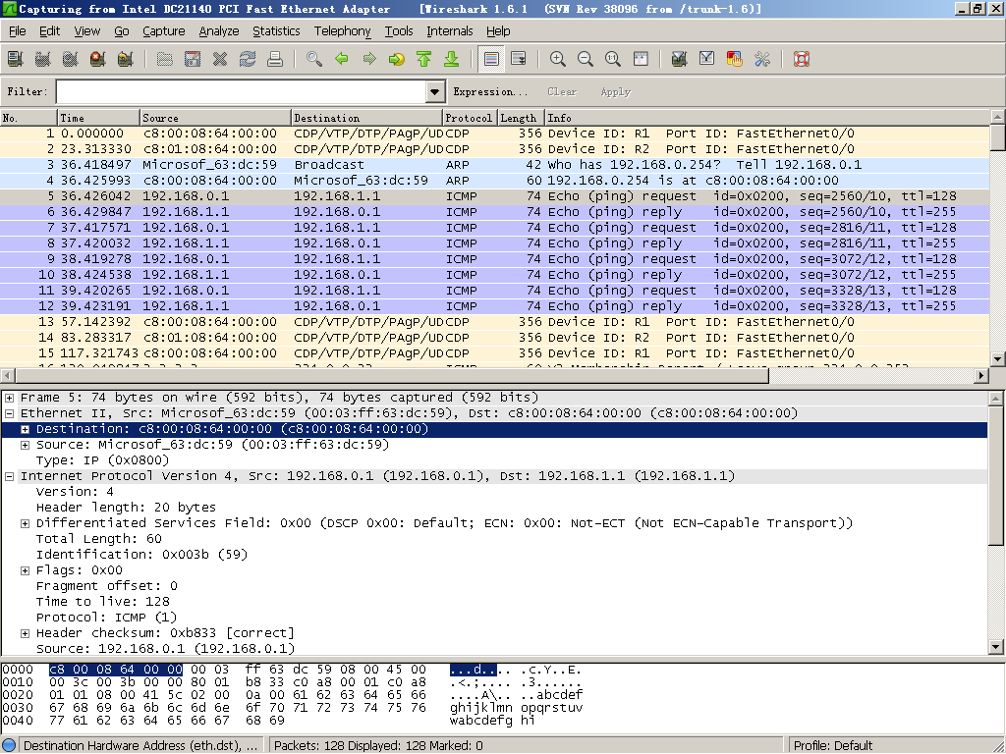Show capture options toolbar icon
The image size is (1006, 754).
tap(43, 59)
